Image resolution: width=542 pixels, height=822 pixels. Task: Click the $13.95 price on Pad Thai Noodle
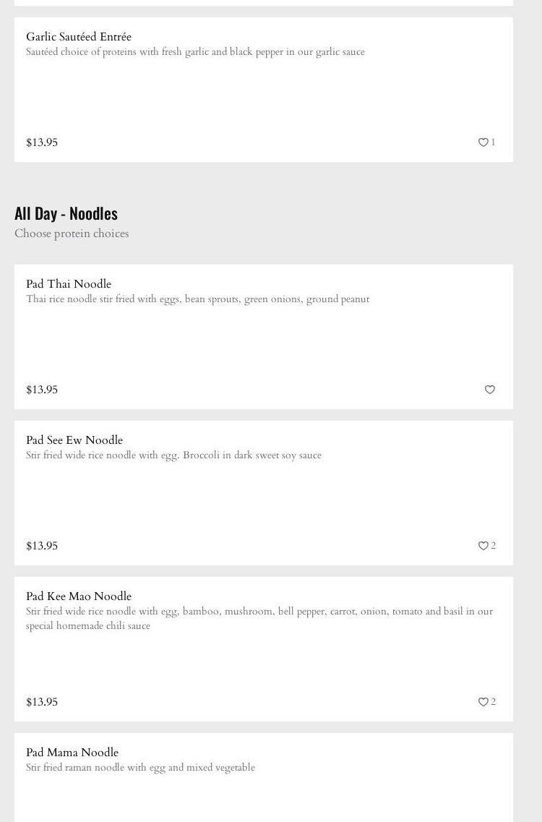(x=42, y=390)
